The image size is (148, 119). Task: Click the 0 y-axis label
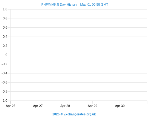[6, 55]
